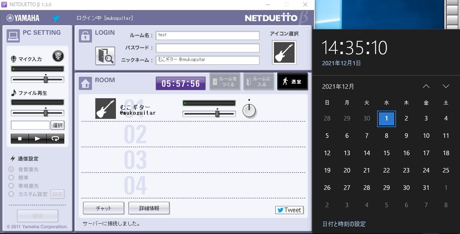Click the file path field beside 選択
Viewport: 460px width, 234px height.
30,125
